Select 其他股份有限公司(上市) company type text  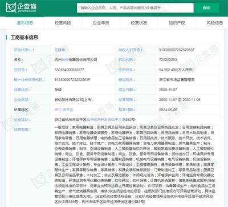[74, 100]
